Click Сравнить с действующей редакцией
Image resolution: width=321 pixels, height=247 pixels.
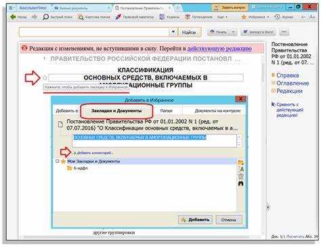pos(290,110)
